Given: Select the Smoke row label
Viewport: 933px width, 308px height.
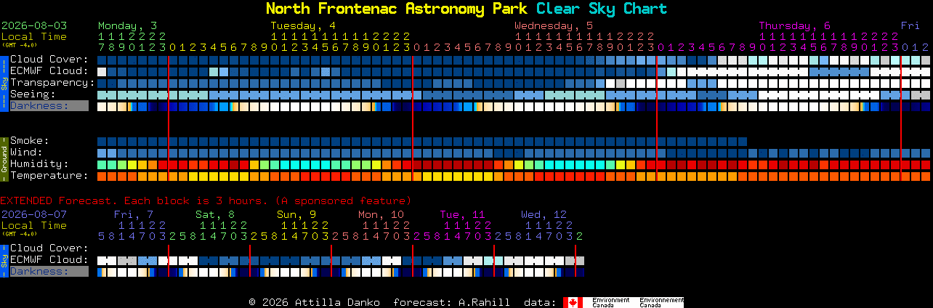Looking at the screenshot, I should (30, 141).
